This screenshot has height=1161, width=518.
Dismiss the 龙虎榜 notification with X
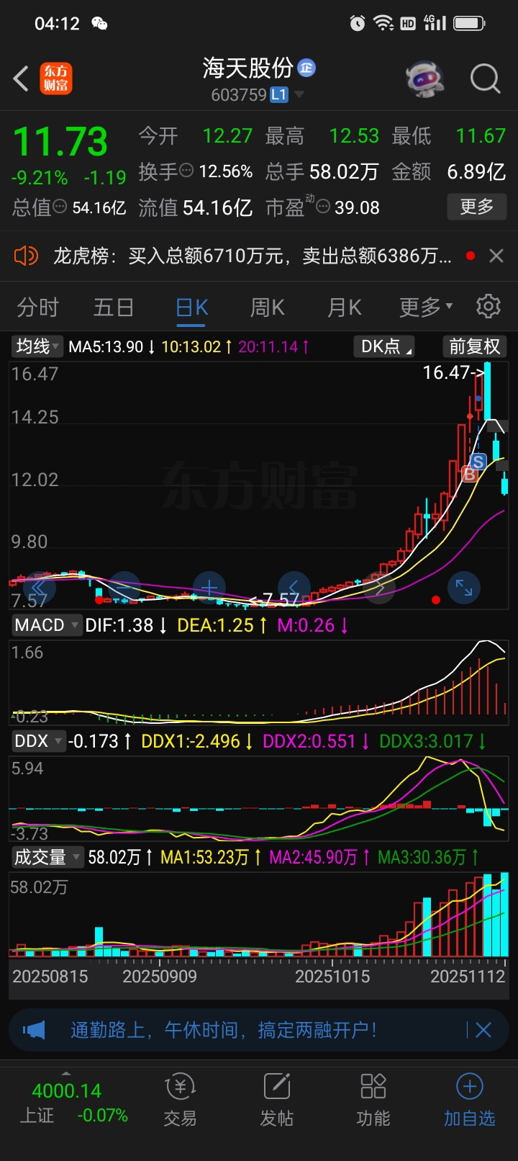pos(496,256)
